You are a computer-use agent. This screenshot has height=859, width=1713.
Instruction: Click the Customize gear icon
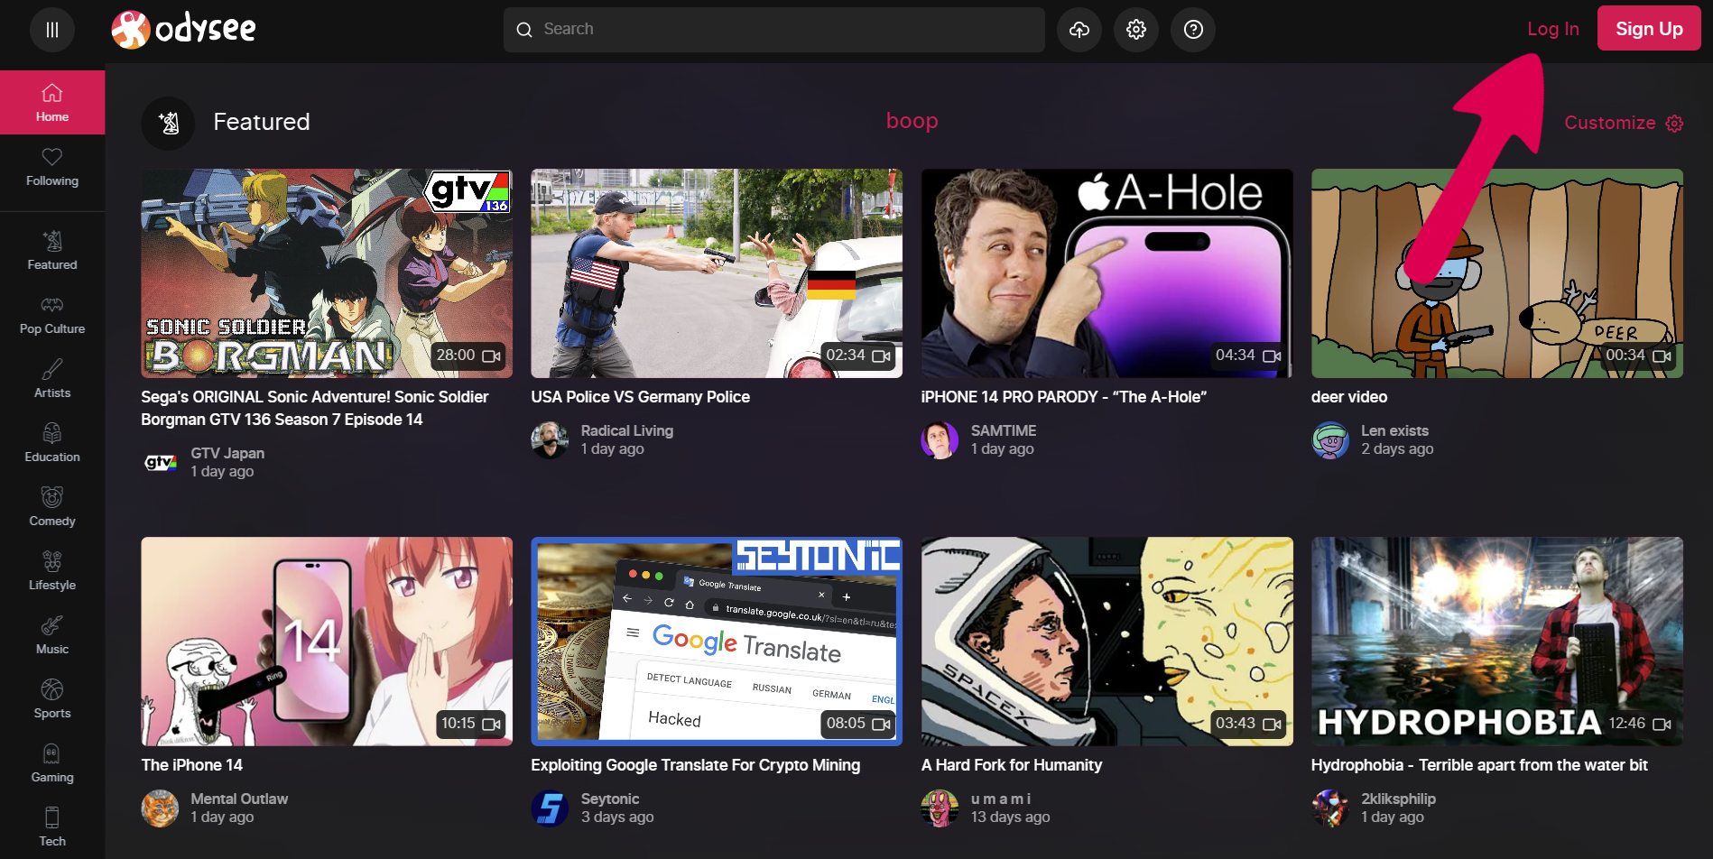(1674, 124)
